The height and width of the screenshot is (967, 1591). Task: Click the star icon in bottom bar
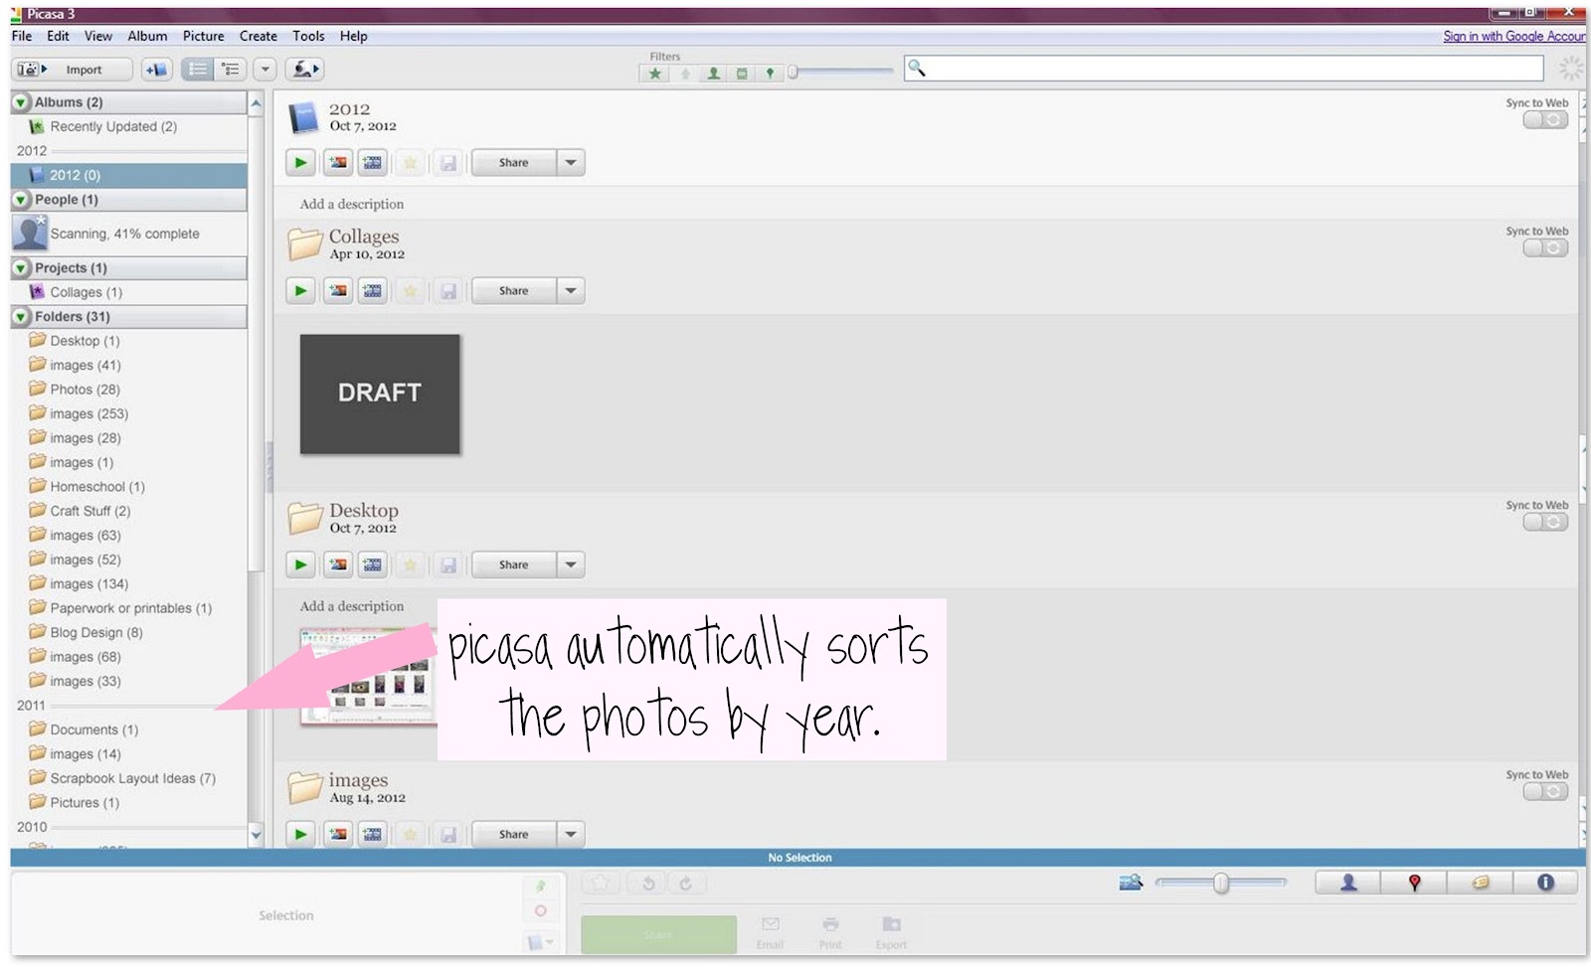pyautogui.click(x=601, y=884)
